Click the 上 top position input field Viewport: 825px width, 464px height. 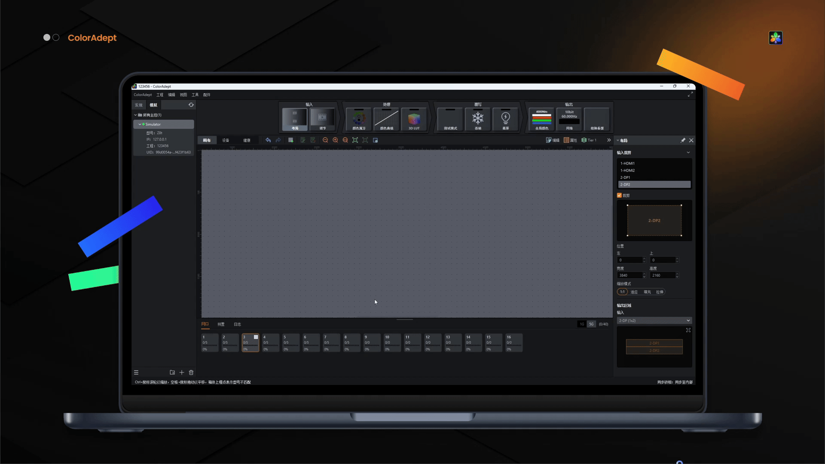[x=662, y=260]
